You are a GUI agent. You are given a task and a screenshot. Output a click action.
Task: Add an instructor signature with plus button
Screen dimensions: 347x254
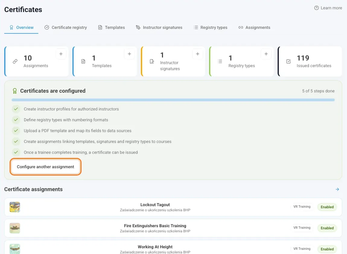[x=198, y=54]
